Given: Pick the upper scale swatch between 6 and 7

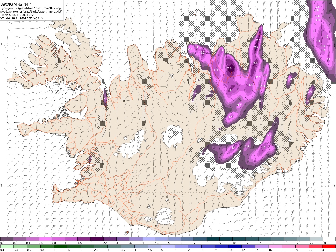Looking at the screenshot, I should [187, 239].
